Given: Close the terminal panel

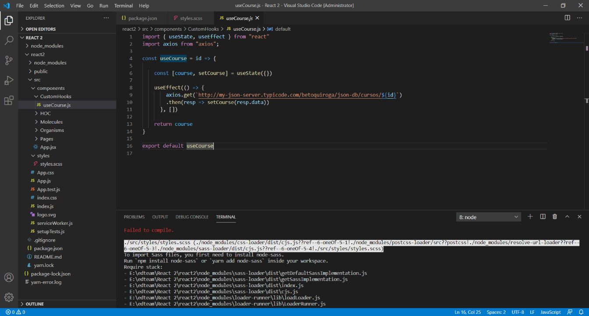Looking at the screenshot, I should (579, 217).
